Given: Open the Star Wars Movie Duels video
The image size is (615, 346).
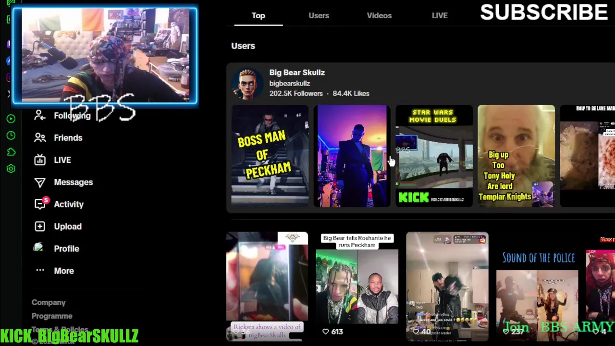Looking at the screenshot, I should coord(434,156).
